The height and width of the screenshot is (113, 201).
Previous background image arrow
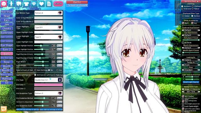[x=183, y=92]
